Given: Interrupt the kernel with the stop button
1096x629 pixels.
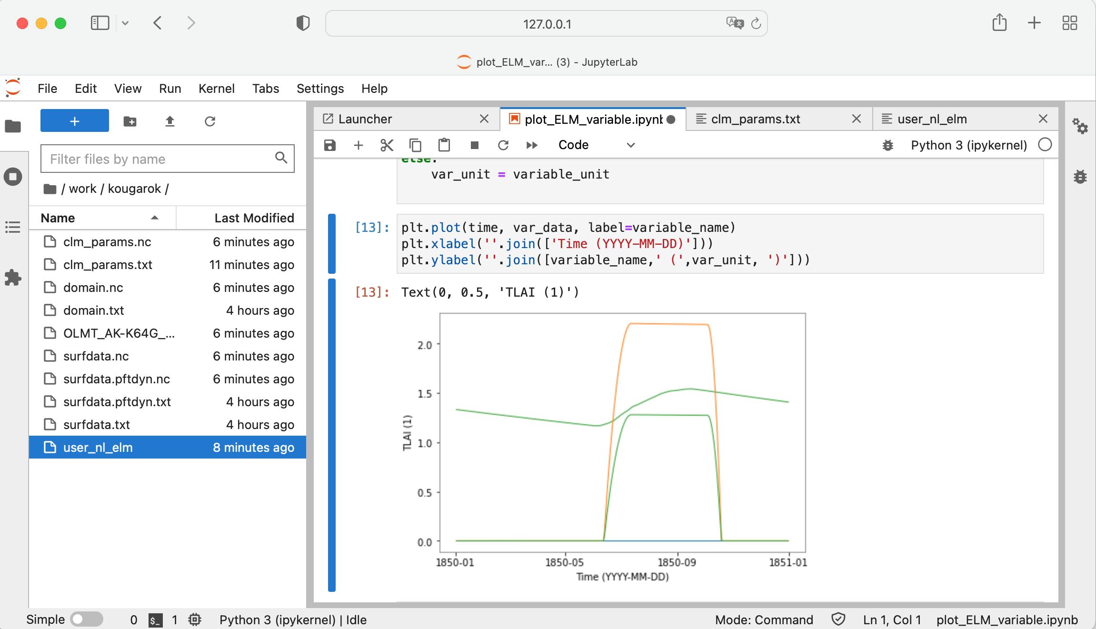Looking at the screenshot, I should coord(474,145).
